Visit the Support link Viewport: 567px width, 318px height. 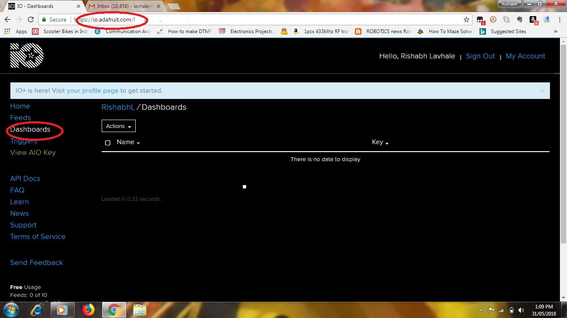click(23, 225)
